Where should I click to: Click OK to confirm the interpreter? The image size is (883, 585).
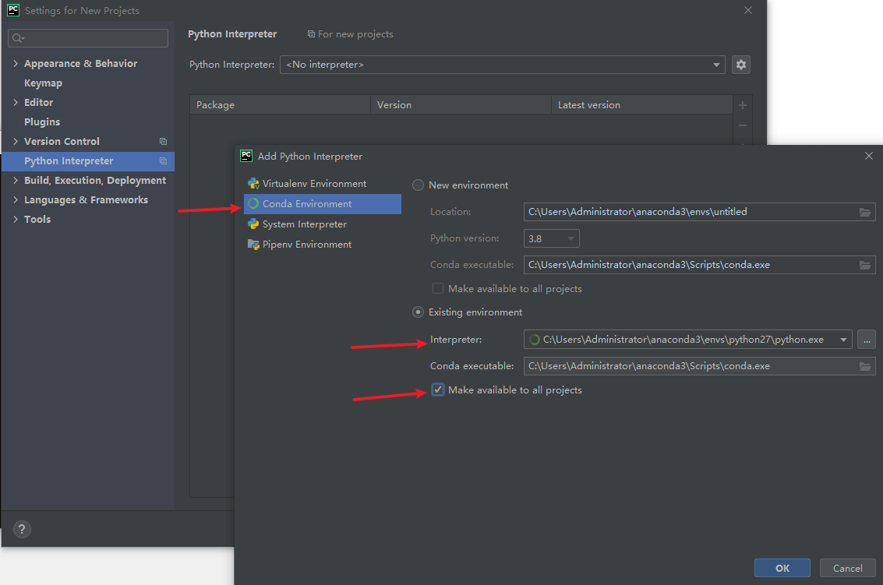[782, 568]
